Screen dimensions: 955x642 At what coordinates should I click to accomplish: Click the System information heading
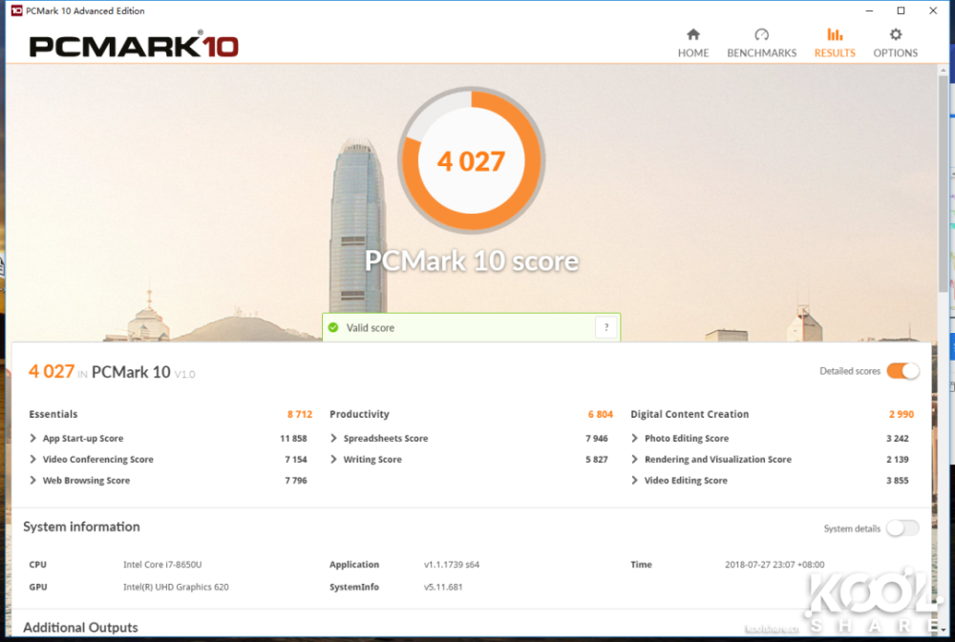click(x=81, y=527)
